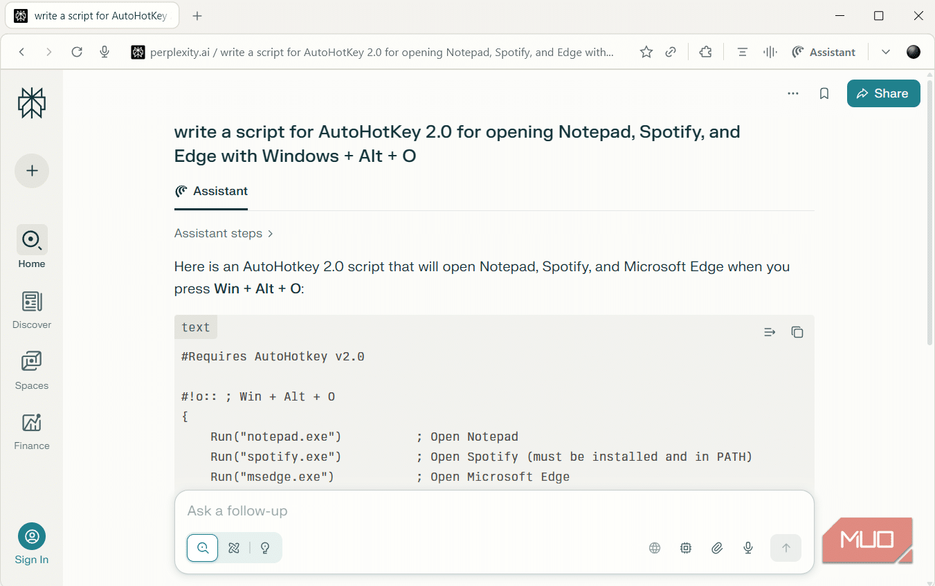Expand the browser toolbar down-chevron menu
The width and height of the screenshot is (935, 586).
886,52
